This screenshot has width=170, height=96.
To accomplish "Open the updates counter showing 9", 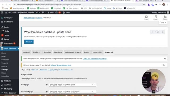I will pos(38,13).
